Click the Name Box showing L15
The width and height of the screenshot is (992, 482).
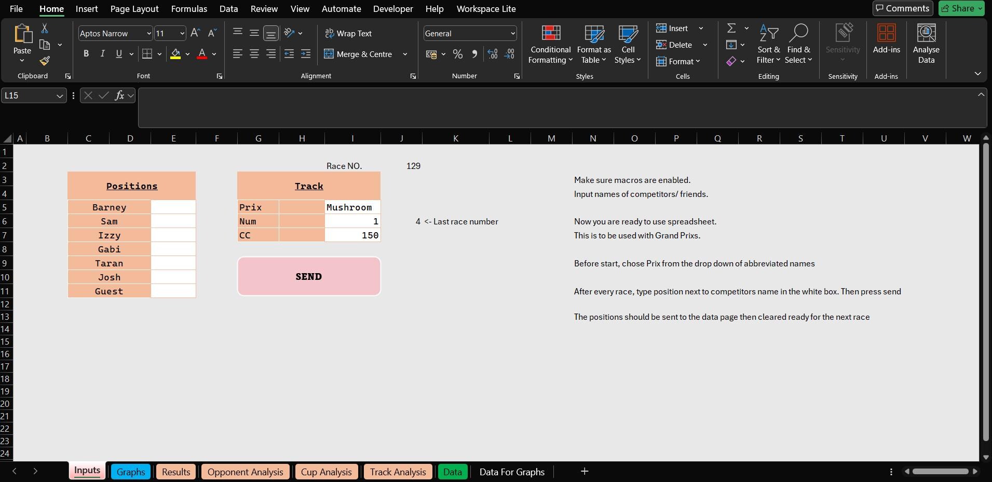coord(29,95)
